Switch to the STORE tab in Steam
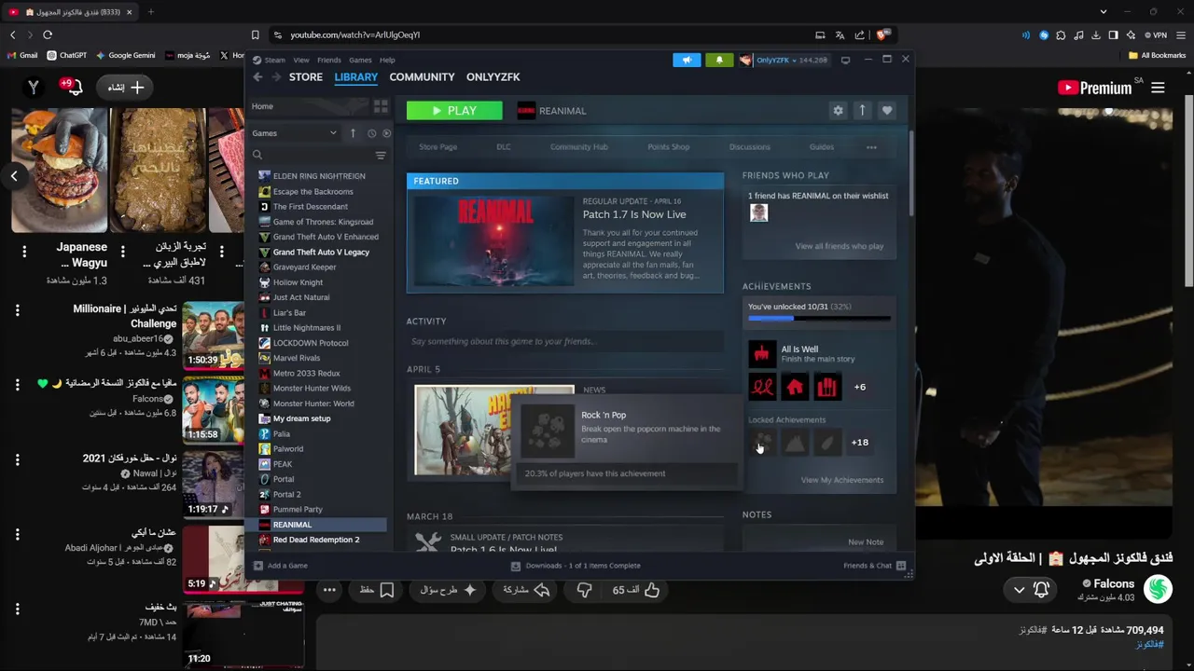1194x671 pixels. pyautogui.click(x=306, y=77)
